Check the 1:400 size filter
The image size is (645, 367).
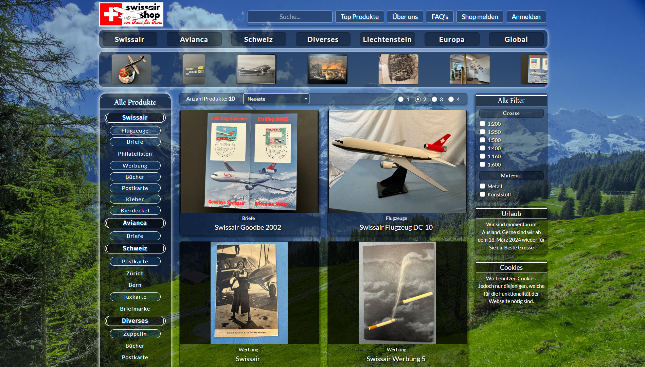pos(482,148)
